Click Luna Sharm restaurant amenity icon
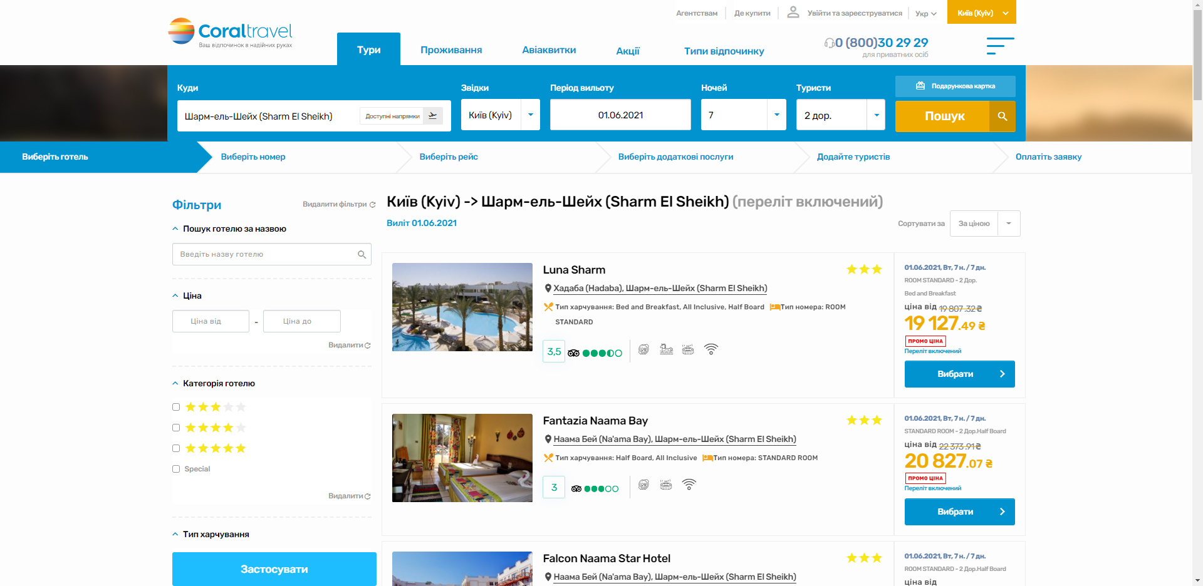The height and width of the screenshot is (586, 1203). click(643, 349)
